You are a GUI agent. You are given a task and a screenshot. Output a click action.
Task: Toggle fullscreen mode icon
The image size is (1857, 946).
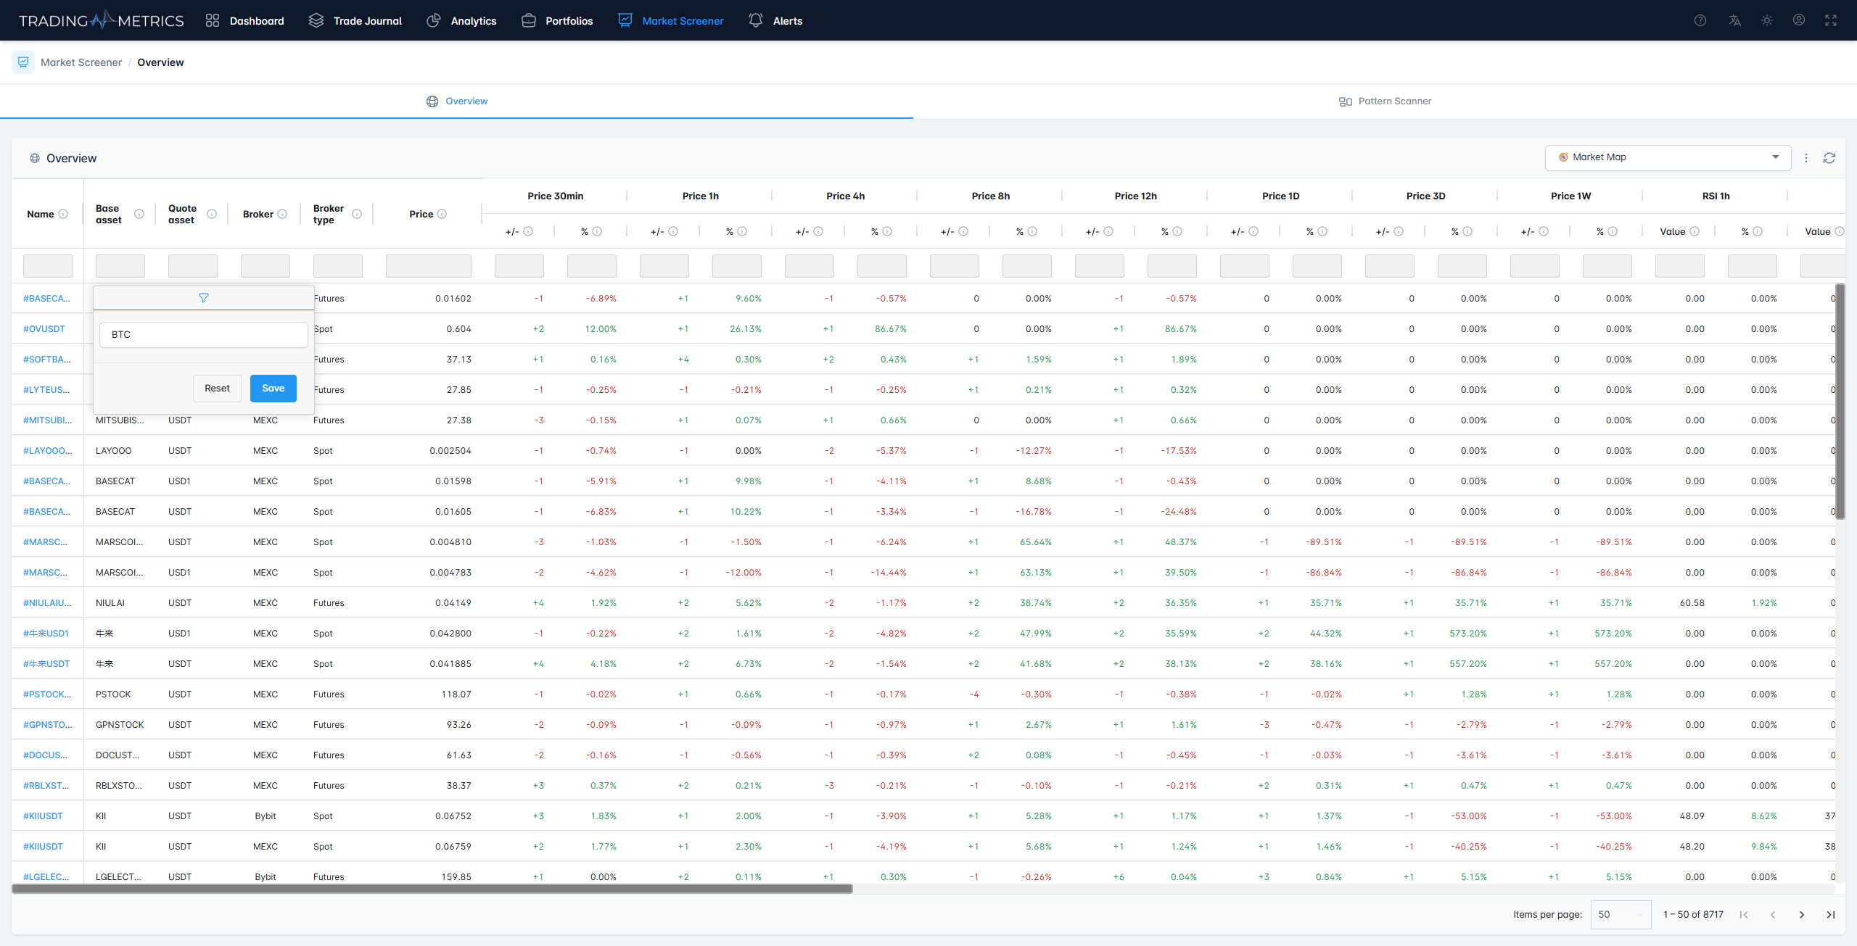[1831, 20]
